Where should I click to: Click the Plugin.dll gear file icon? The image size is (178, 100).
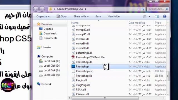click(73, 80)
